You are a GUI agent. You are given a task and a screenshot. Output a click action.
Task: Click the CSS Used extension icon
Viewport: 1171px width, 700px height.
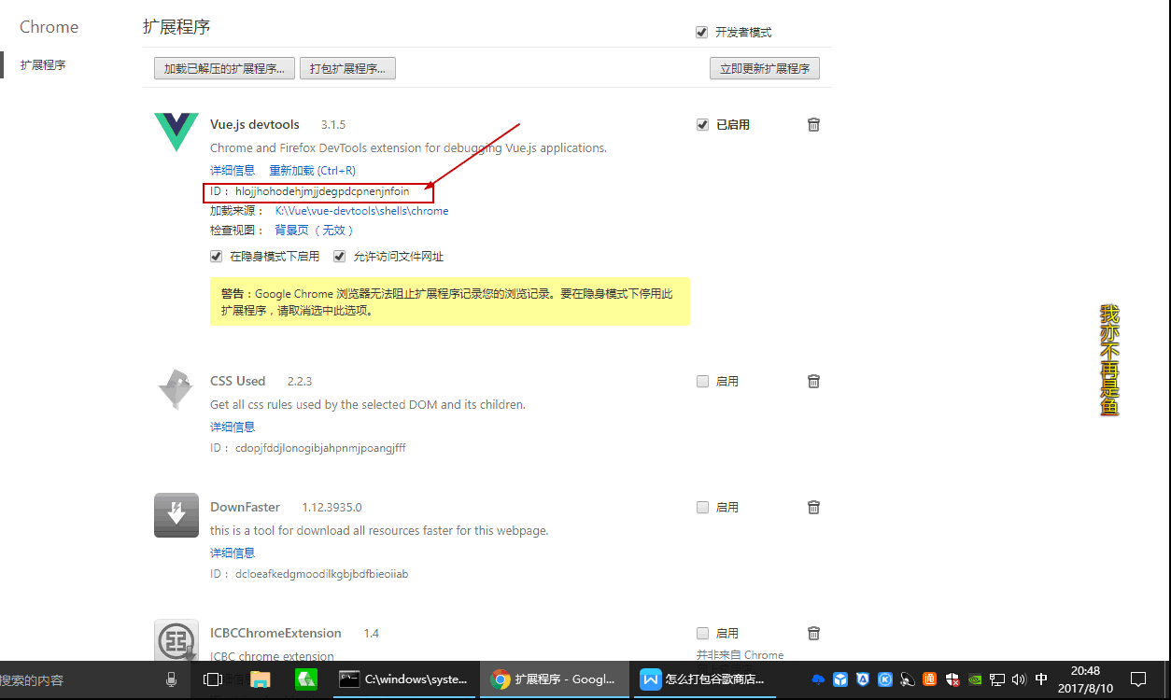coord(176,389)
